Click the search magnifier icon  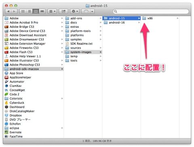(116, 11)
